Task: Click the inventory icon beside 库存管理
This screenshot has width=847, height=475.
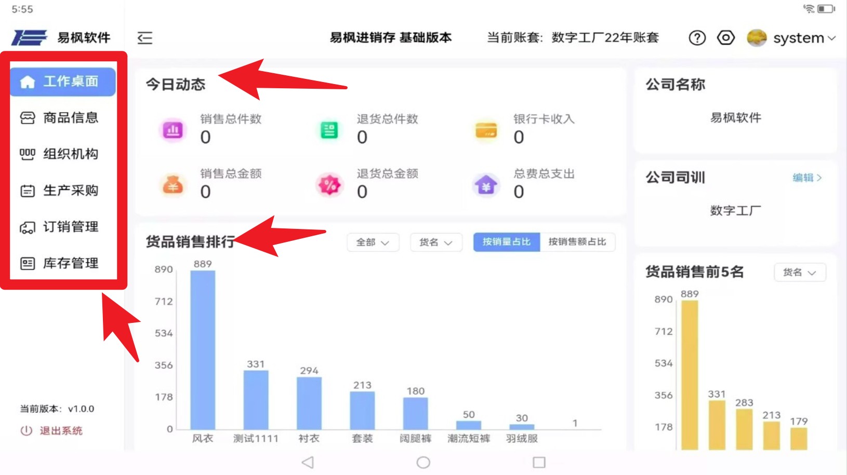Action: 28,263
